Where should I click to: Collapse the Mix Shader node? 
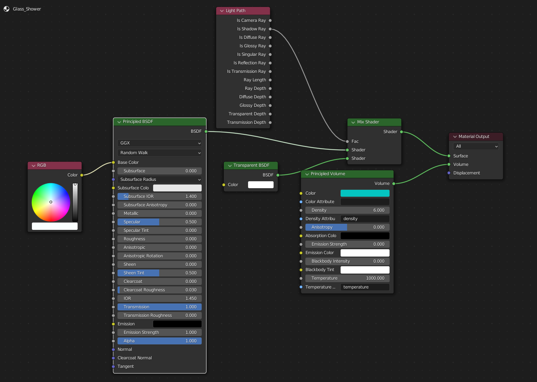point(353,122)
